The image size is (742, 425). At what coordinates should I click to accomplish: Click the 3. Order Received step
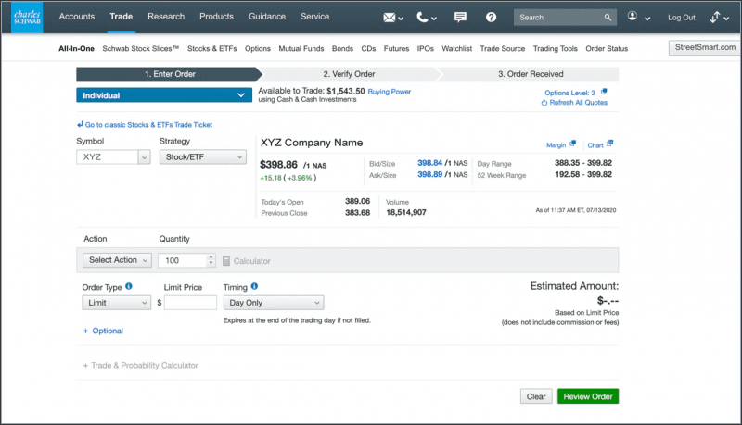(531, 74)
